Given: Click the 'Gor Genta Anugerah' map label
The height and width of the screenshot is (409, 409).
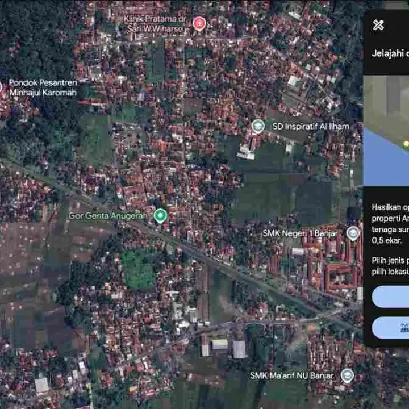Looking at the screenshot, I should (108, 216).
